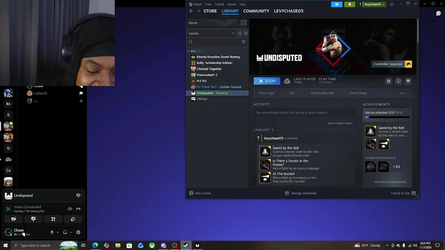Viewport: 445px width, 250px height.
Task: Open LEVYCHASE05 profile tab
Action: coord(289,11)
